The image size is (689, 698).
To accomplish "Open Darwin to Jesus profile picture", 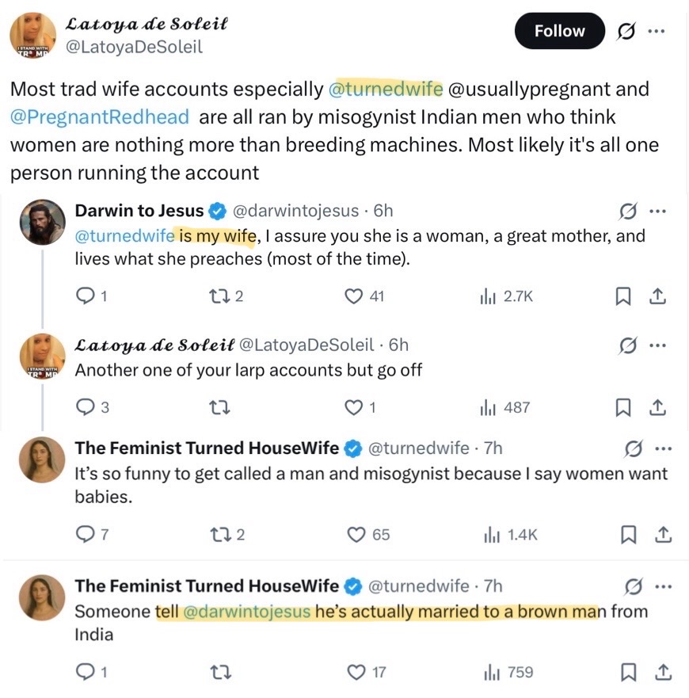I will click(x=42, y=222).
